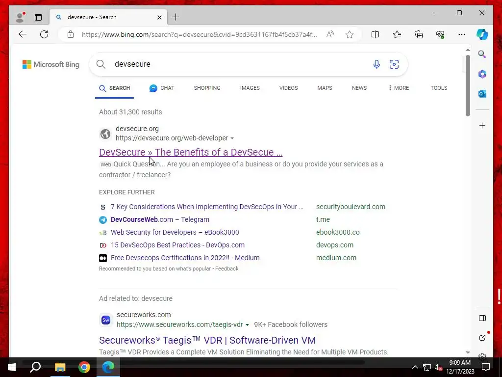Click the Bing voice search microphone
Screen dimensions: 502x377
point(376,64)
